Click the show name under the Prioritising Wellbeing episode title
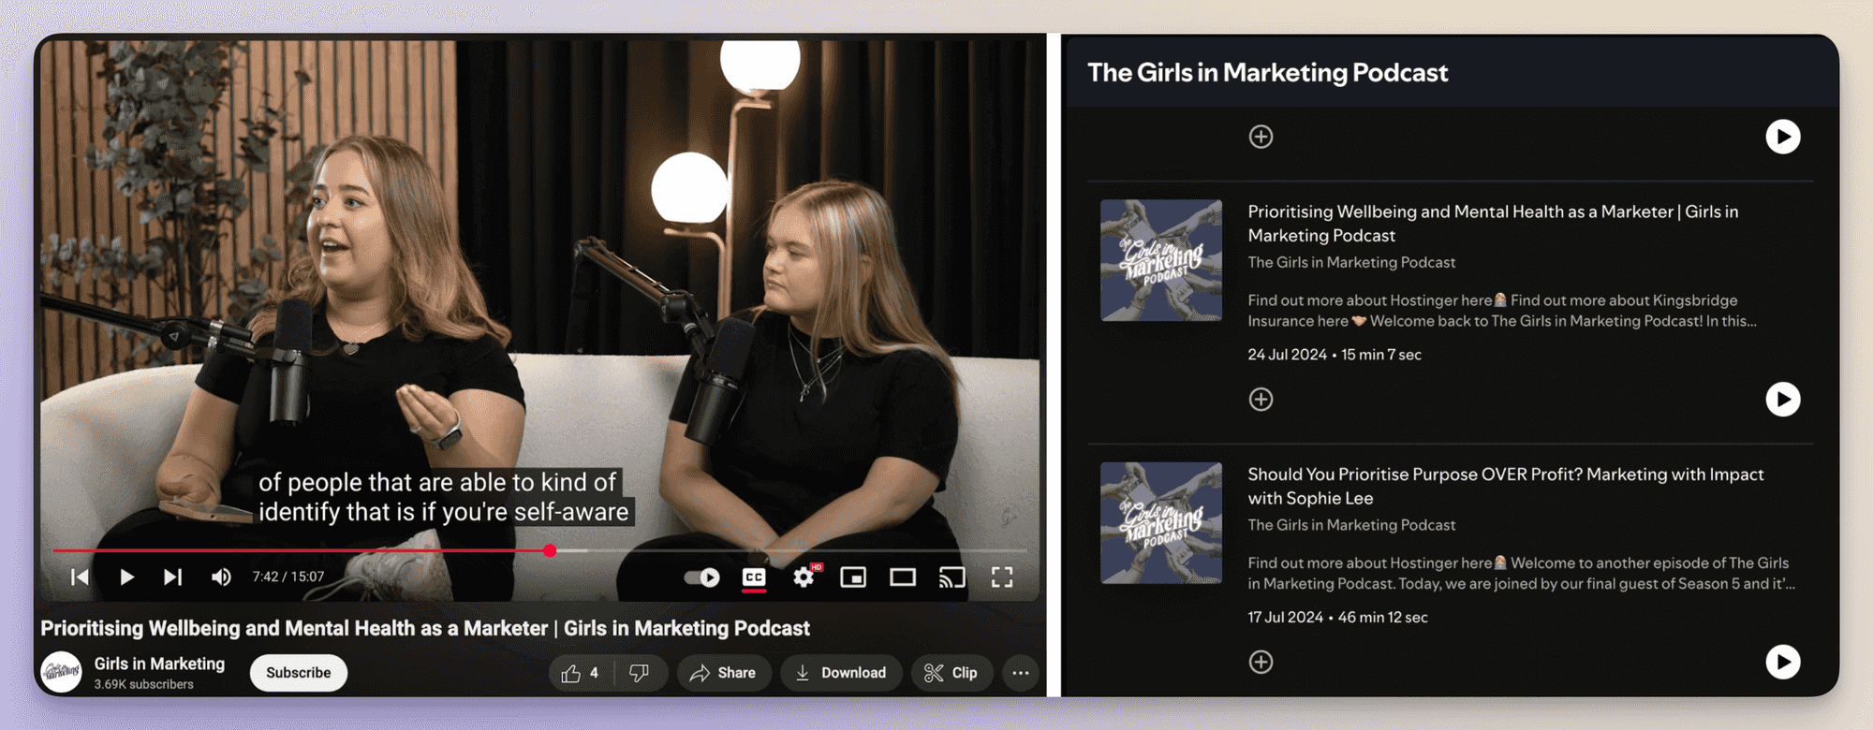The width and height of the screenshot is (1873, 730). click(1351, 263)
